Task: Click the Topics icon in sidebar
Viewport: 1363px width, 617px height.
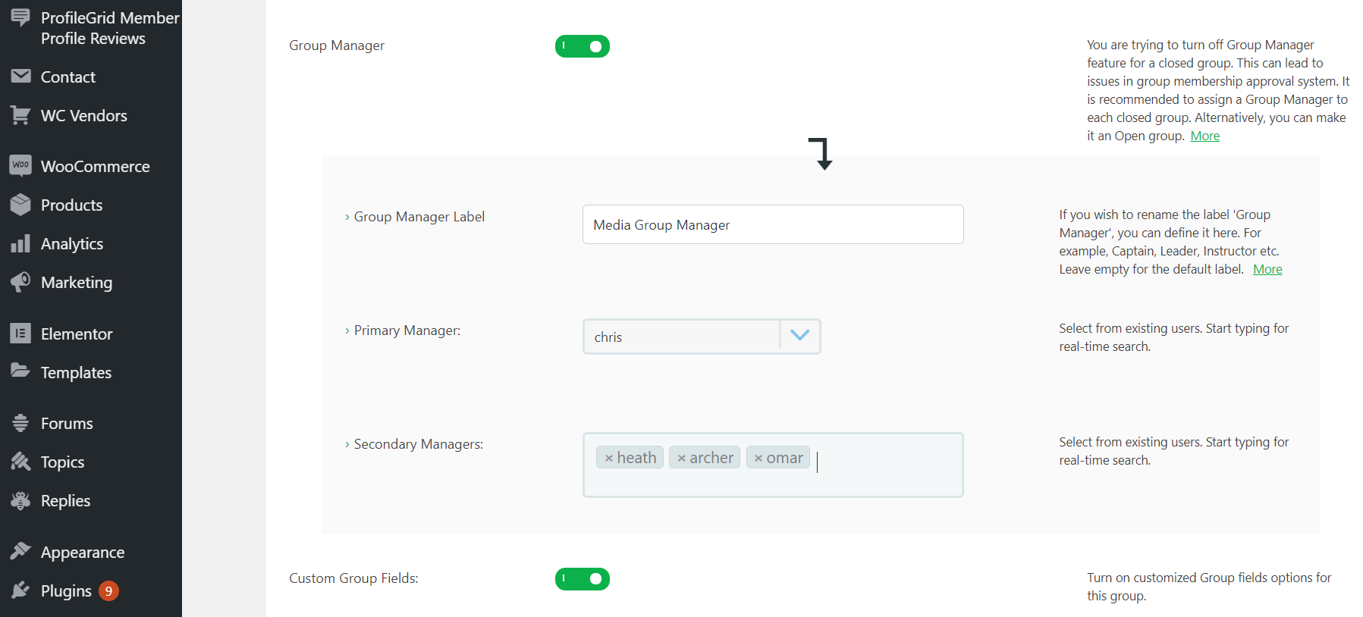Action: click(x=20, y=462)
